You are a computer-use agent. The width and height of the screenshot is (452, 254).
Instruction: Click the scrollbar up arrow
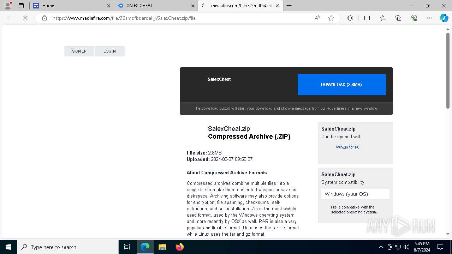tap(448, 29)
